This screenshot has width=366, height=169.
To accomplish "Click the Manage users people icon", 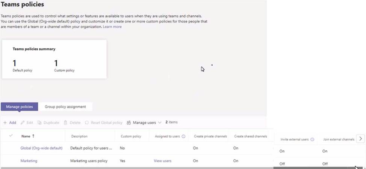I will 129,123.
